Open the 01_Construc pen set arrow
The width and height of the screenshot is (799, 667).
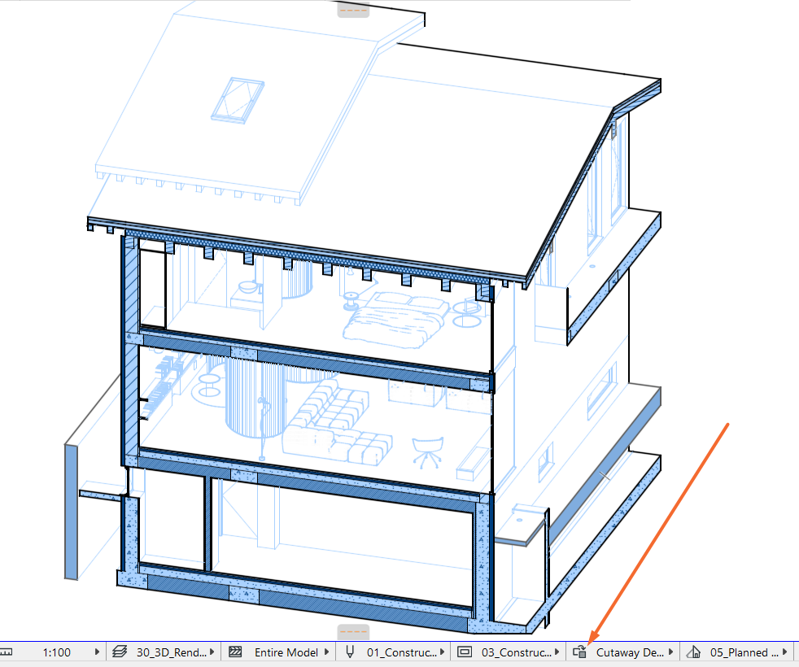coord(443,652)
